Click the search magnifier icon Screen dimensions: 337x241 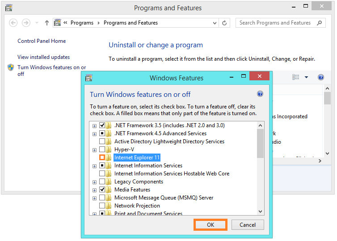(x=320, y=23)
